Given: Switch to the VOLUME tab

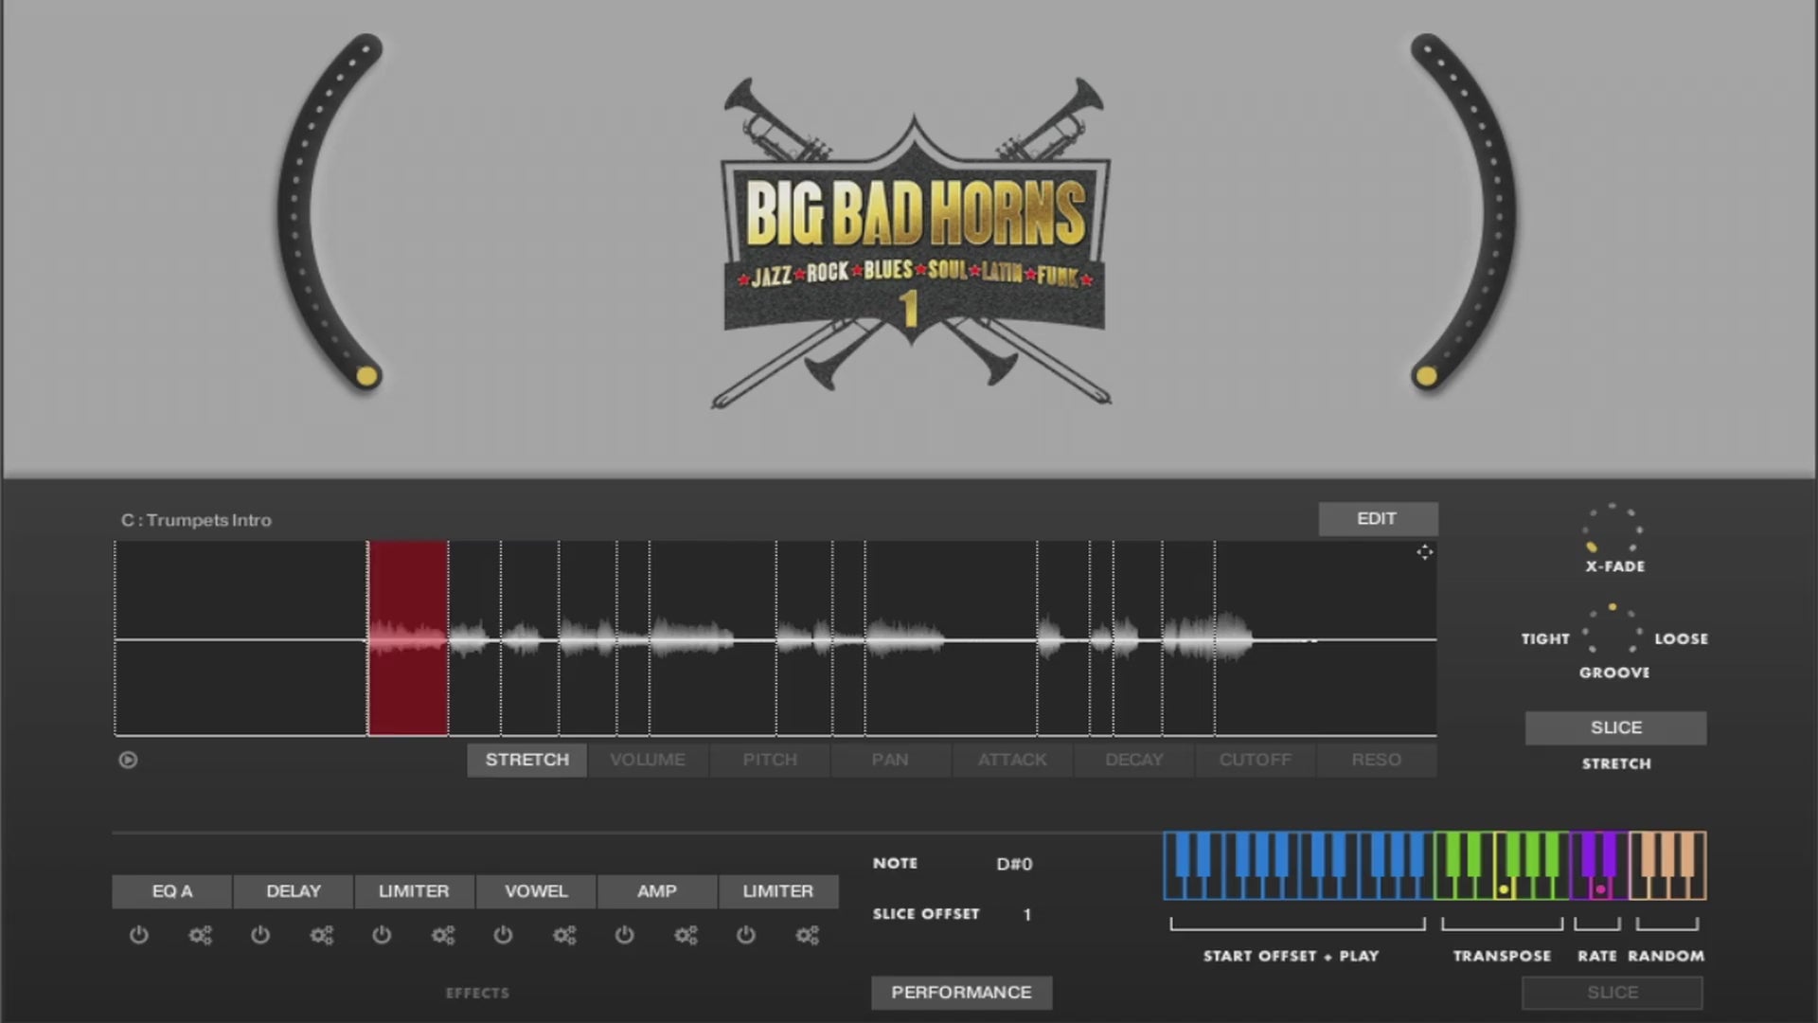Looking at the screenshot, I should [x=648, y=760].
